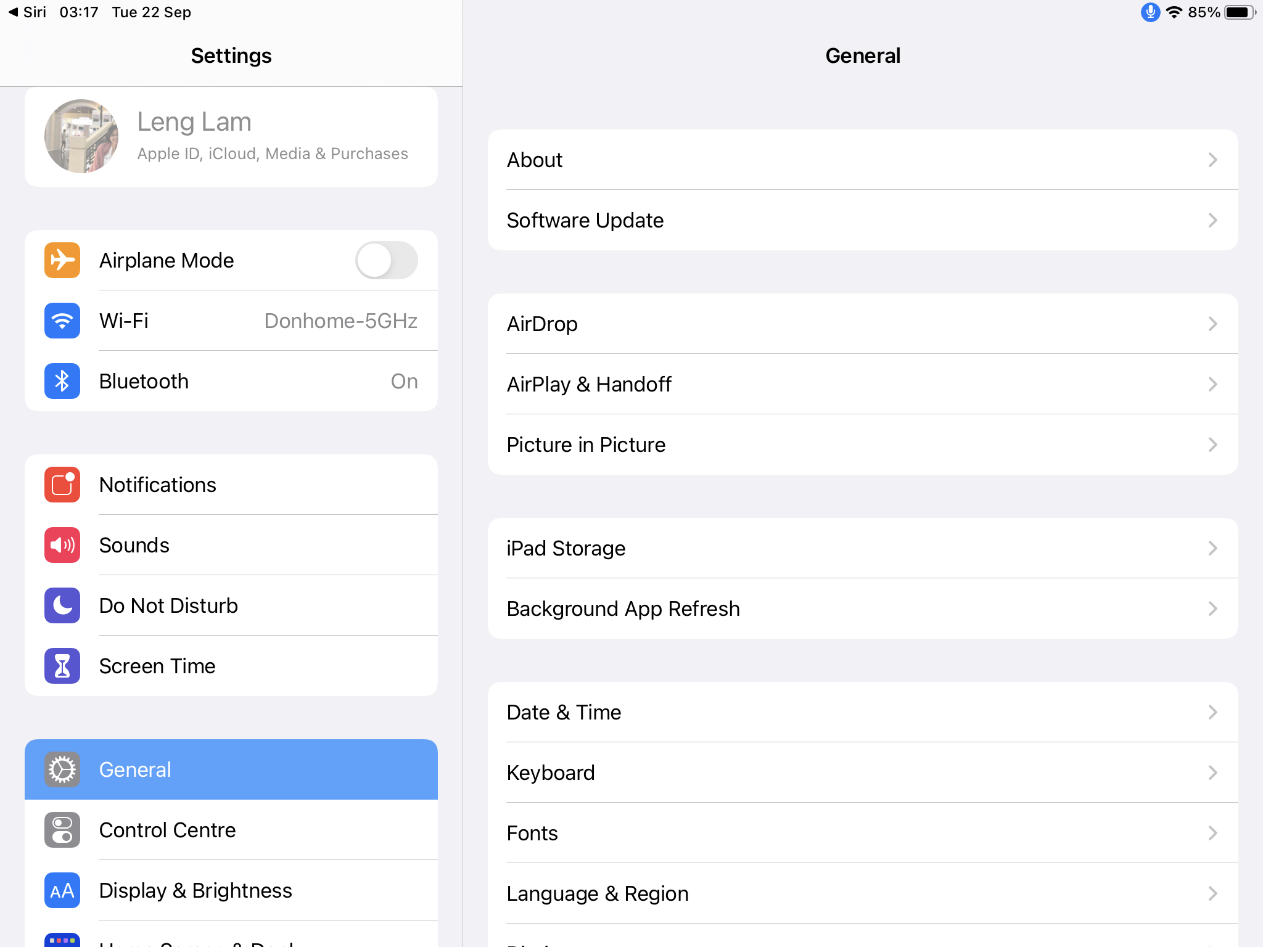Tap the Bluetooth icon in sidebar
Image resolution: width=1263 pixels, height=947 pixels.
[x=62, y=381]
